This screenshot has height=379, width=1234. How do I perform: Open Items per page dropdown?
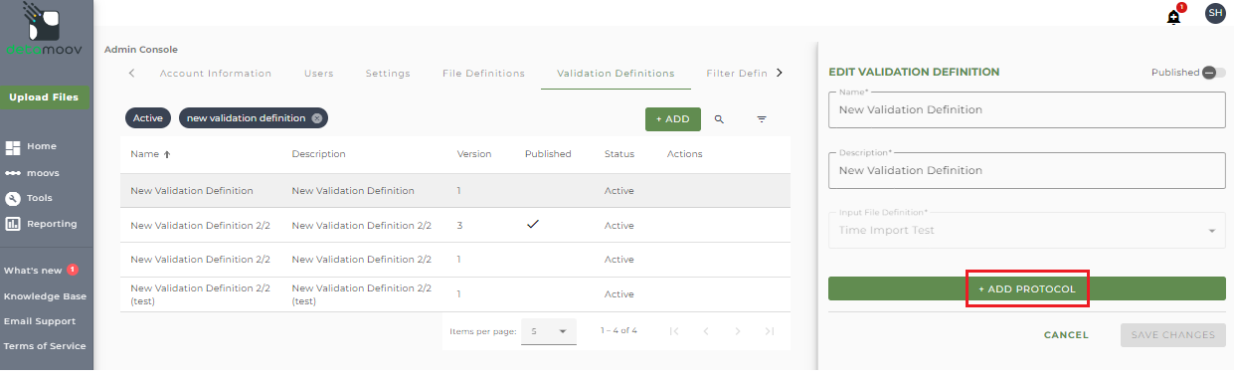click(x=550, y=331)
